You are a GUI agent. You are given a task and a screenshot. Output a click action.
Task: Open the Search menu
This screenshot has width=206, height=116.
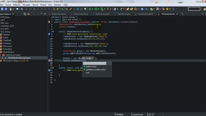35,5
